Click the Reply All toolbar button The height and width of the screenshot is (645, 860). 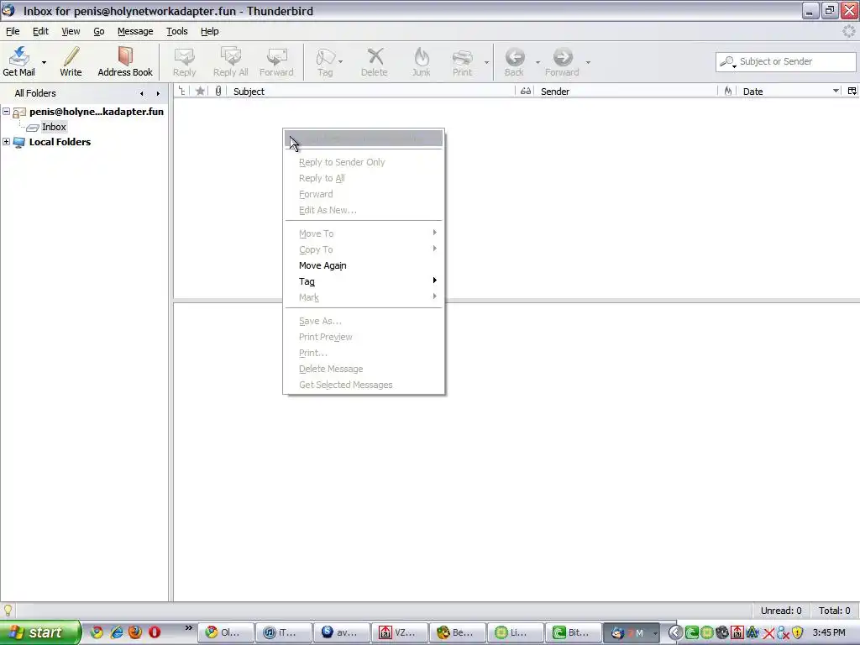[x=230, y=60]
